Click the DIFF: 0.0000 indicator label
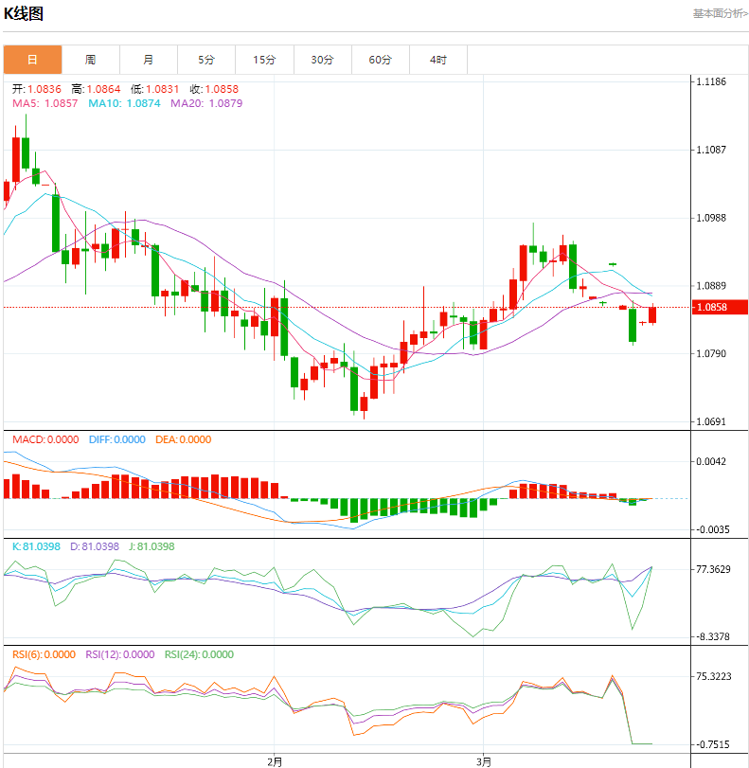This screenshot has height=768, width=749. pyautogui.click(x=117, y=439)
